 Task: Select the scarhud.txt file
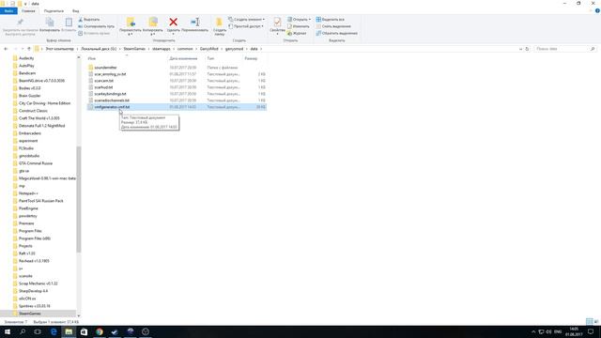point(177,87)
